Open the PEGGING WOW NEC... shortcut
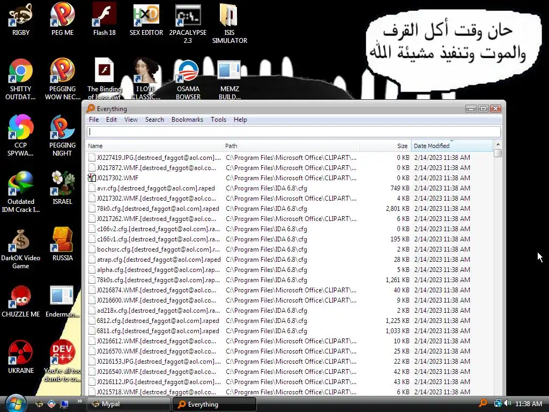The height and width of the screenshot is (412, 549). click(62, 79)
